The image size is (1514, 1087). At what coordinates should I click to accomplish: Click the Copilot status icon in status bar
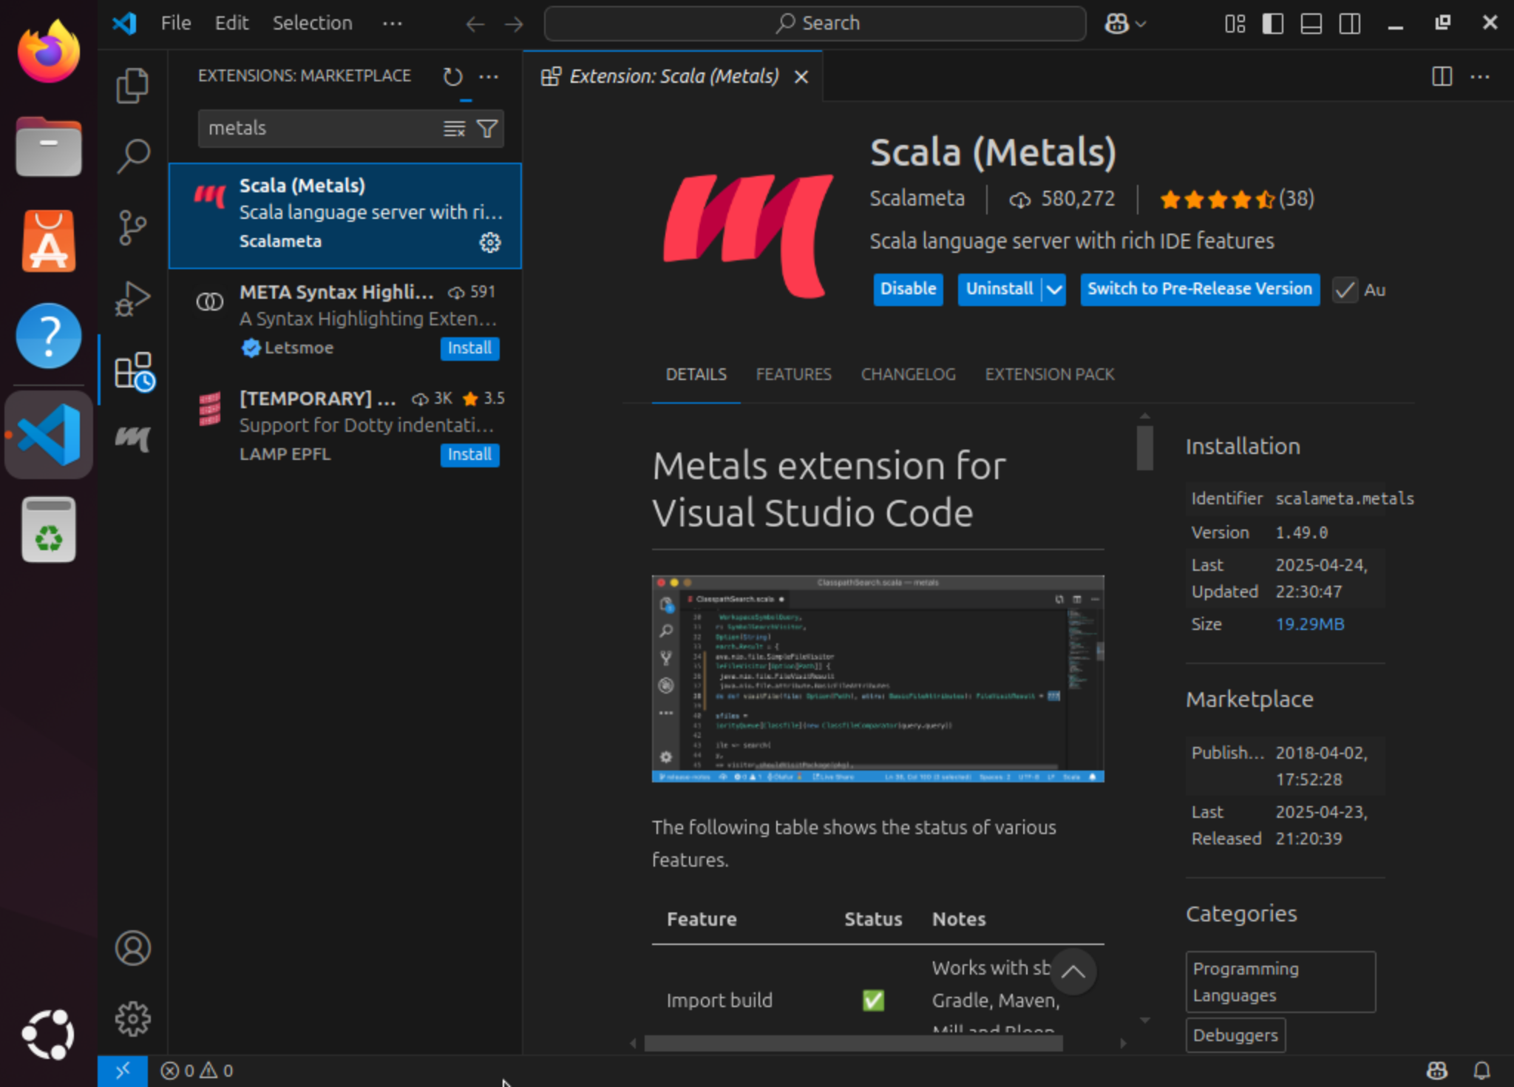[x=1437, y=1071]
